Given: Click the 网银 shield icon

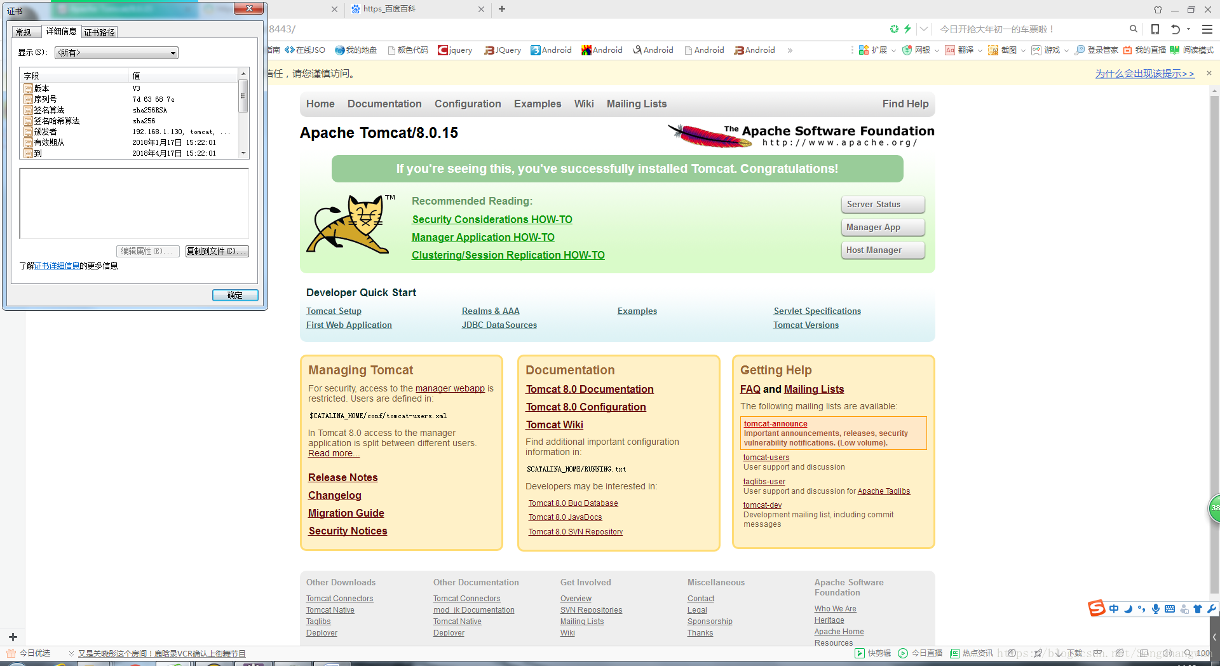Looking at the screenshot, I should click(907, 50).
